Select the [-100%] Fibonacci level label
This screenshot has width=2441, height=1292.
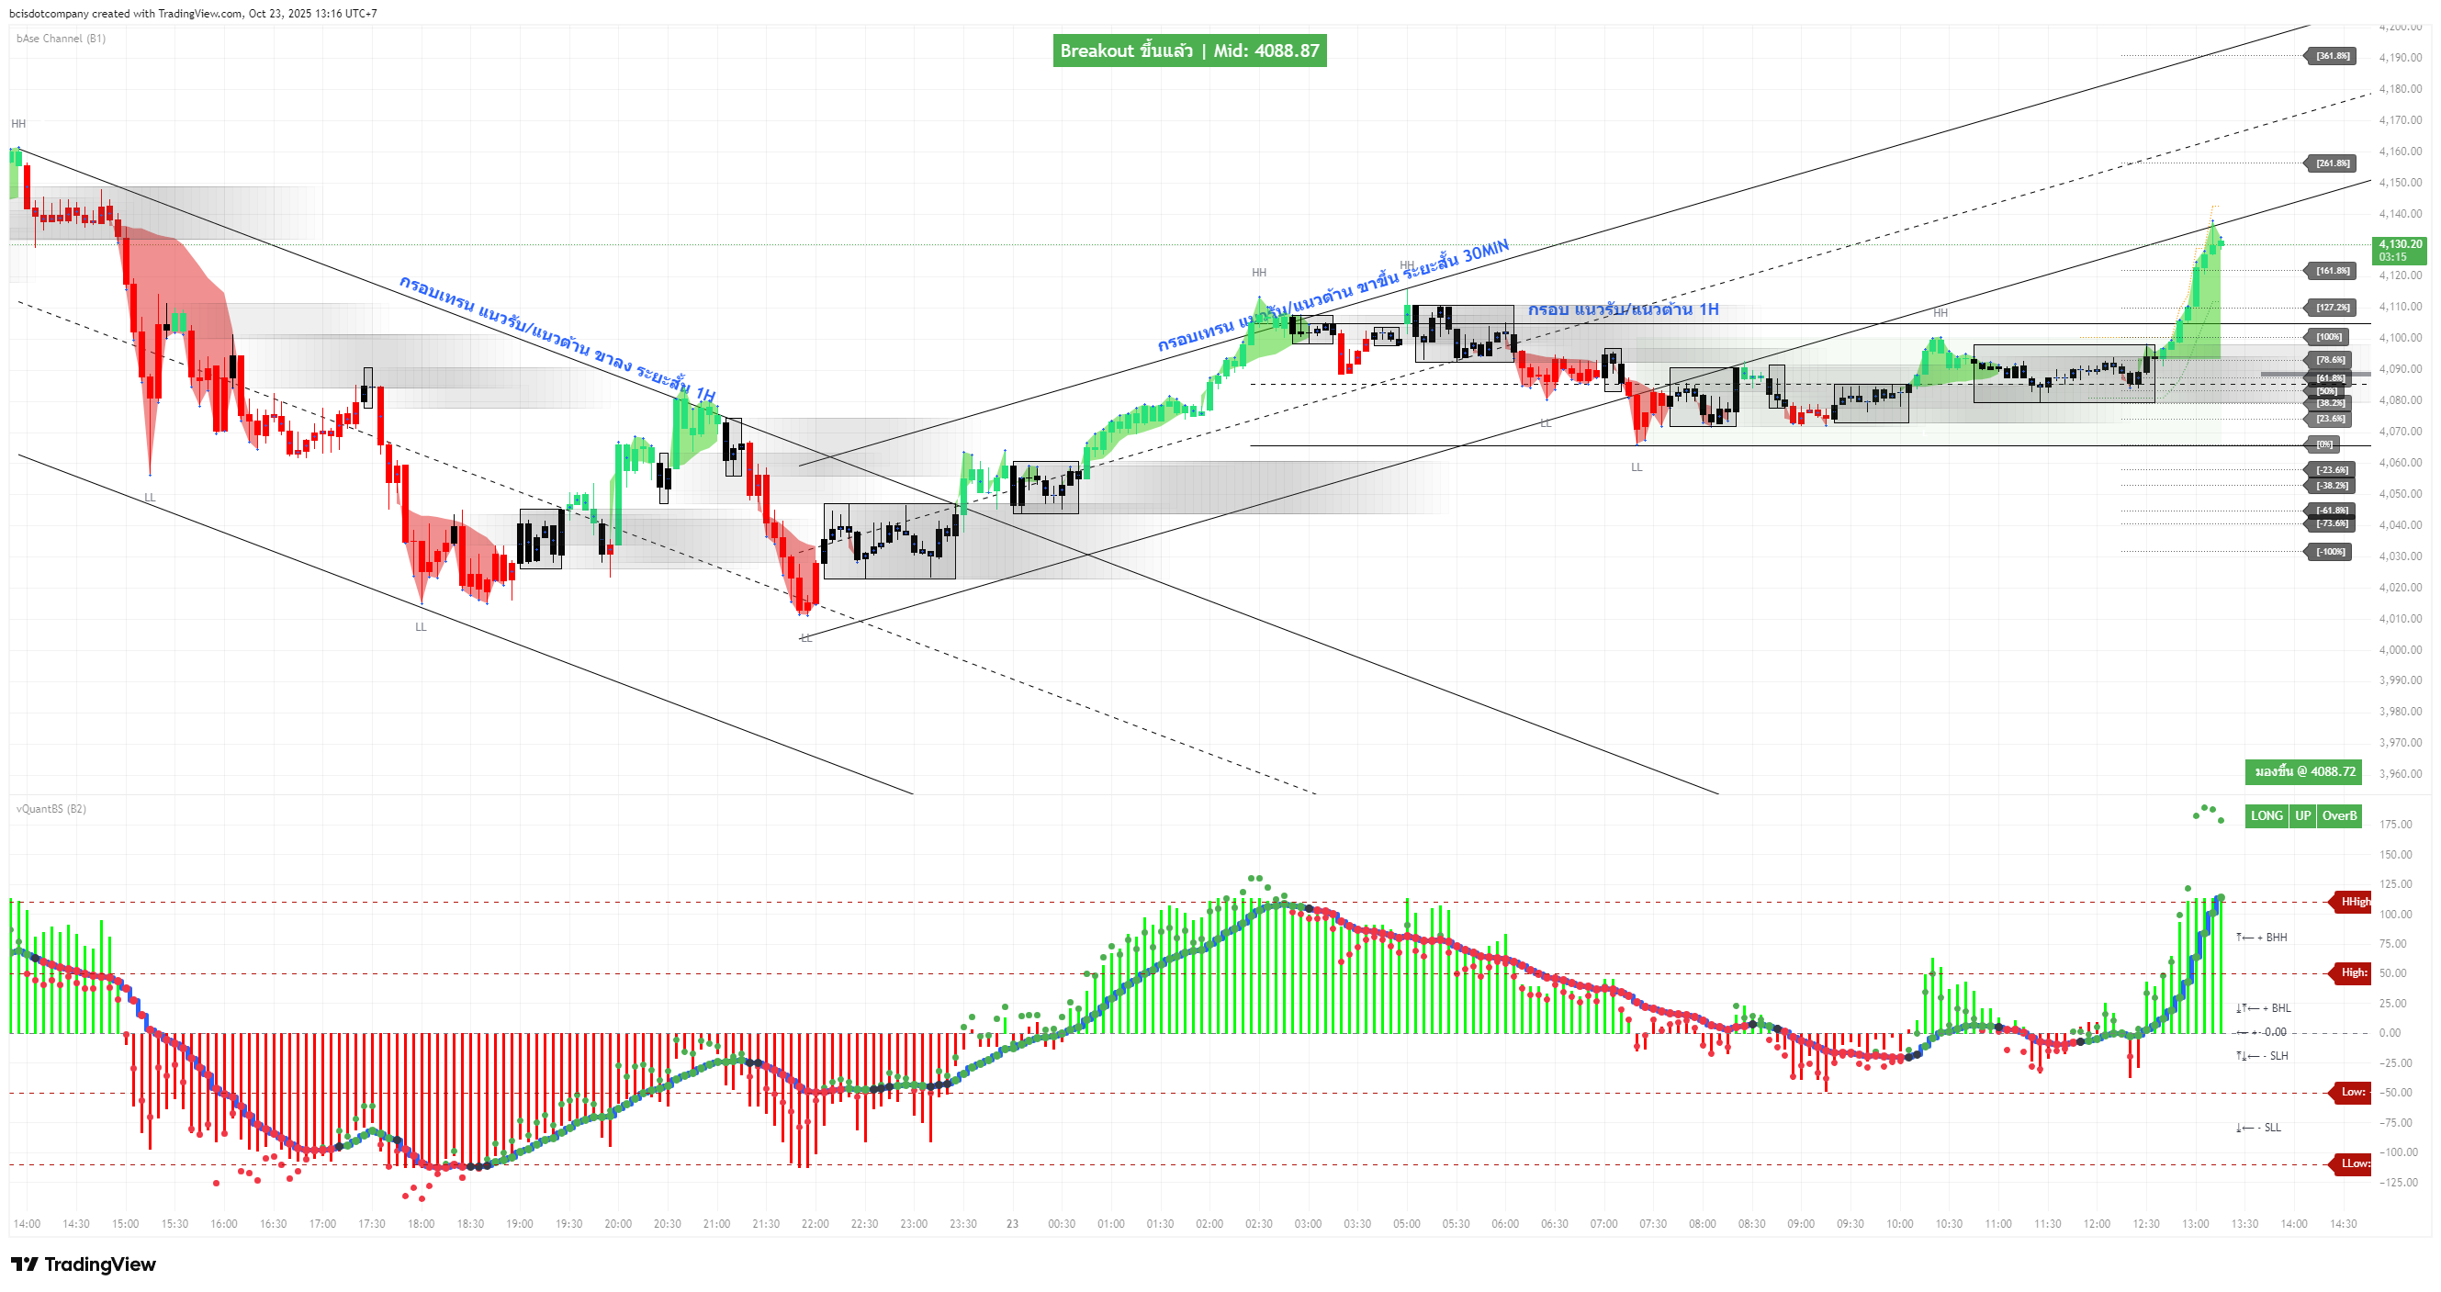coord(2330,551)
